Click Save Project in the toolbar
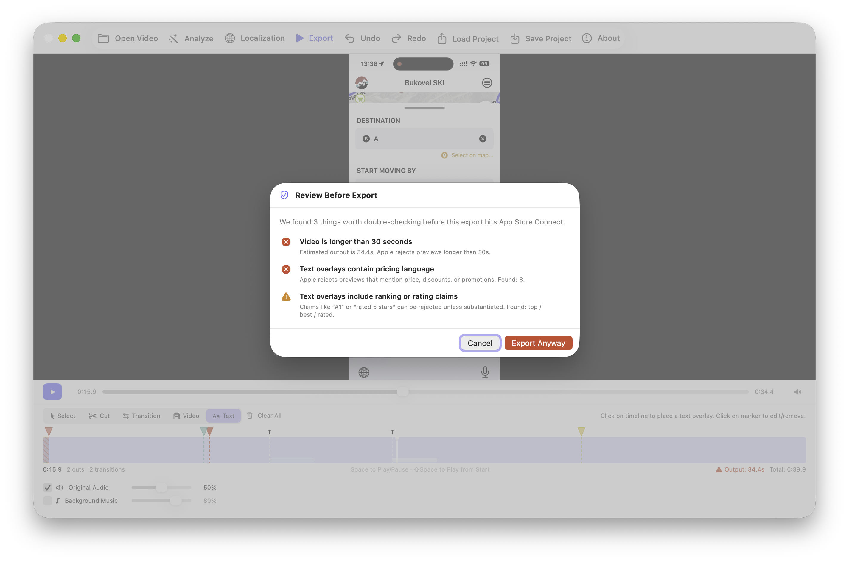Viewport: 849px width, 562px height. 541,38
